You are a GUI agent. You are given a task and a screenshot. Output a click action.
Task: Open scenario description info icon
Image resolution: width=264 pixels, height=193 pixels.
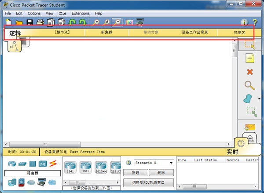128,163
